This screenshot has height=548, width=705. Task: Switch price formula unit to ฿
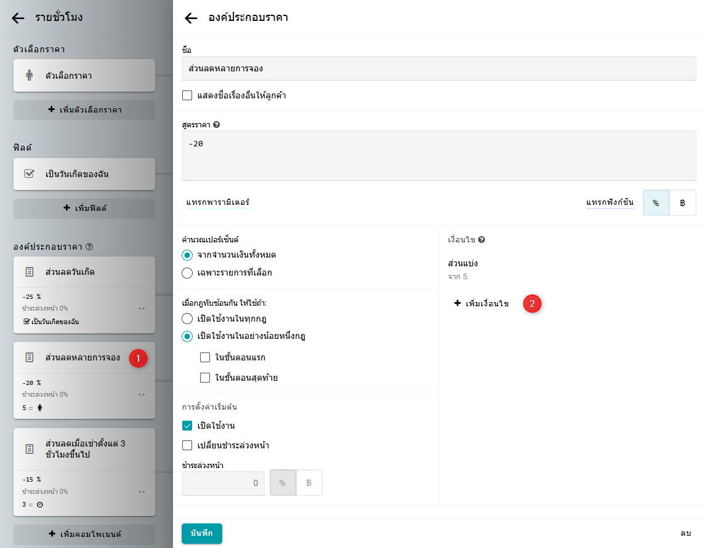point(682,203)
